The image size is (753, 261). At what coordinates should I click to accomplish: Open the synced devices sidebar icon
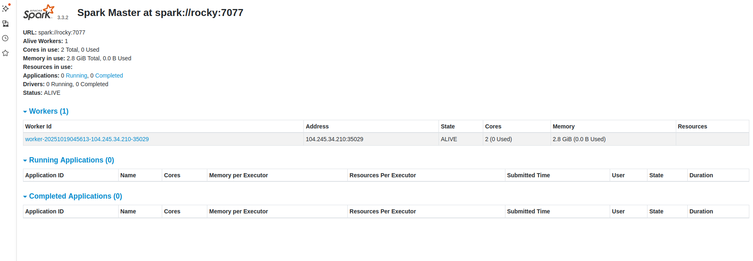(5, 23)
